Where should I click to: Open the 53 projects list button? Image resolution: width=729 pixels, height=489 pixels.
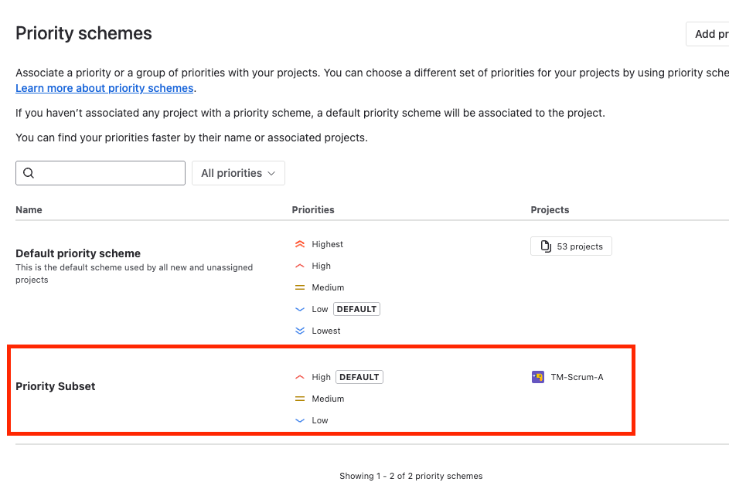[571, 246]
